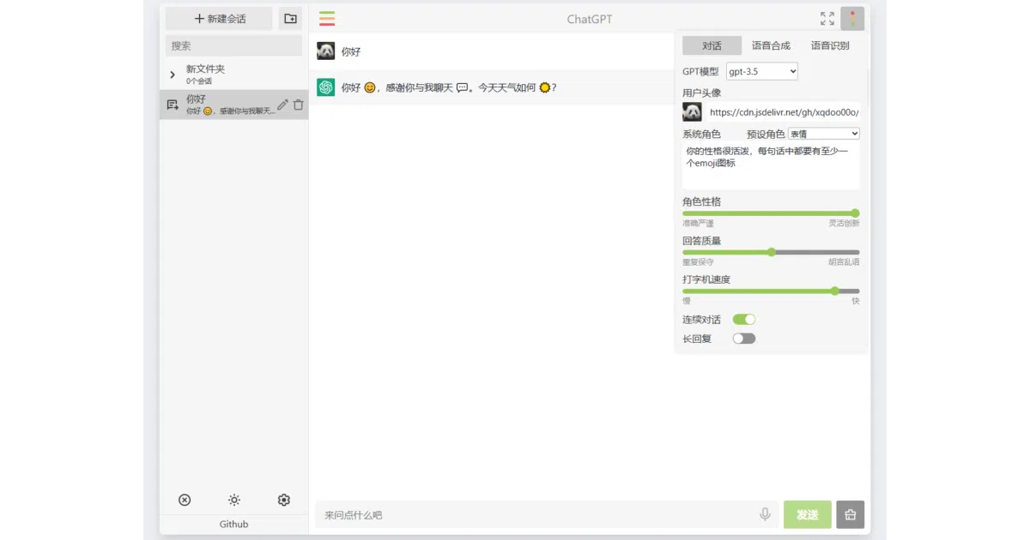Click the traffic-light settings icon
The image size is (1030, 540).
click(852, 19)
